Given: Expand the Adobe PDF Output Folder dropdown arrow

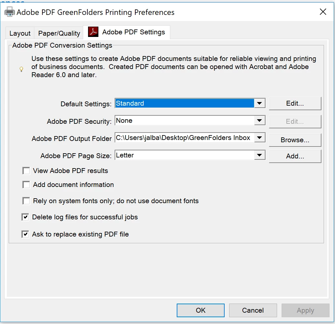Looking at the screenshot, I should [x=260, y=138].
